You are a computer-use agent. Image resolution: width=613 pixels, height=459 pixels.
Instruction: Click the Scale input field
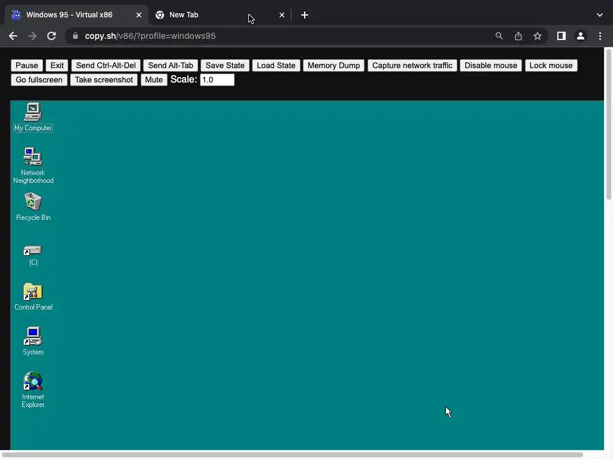[217, 80]
